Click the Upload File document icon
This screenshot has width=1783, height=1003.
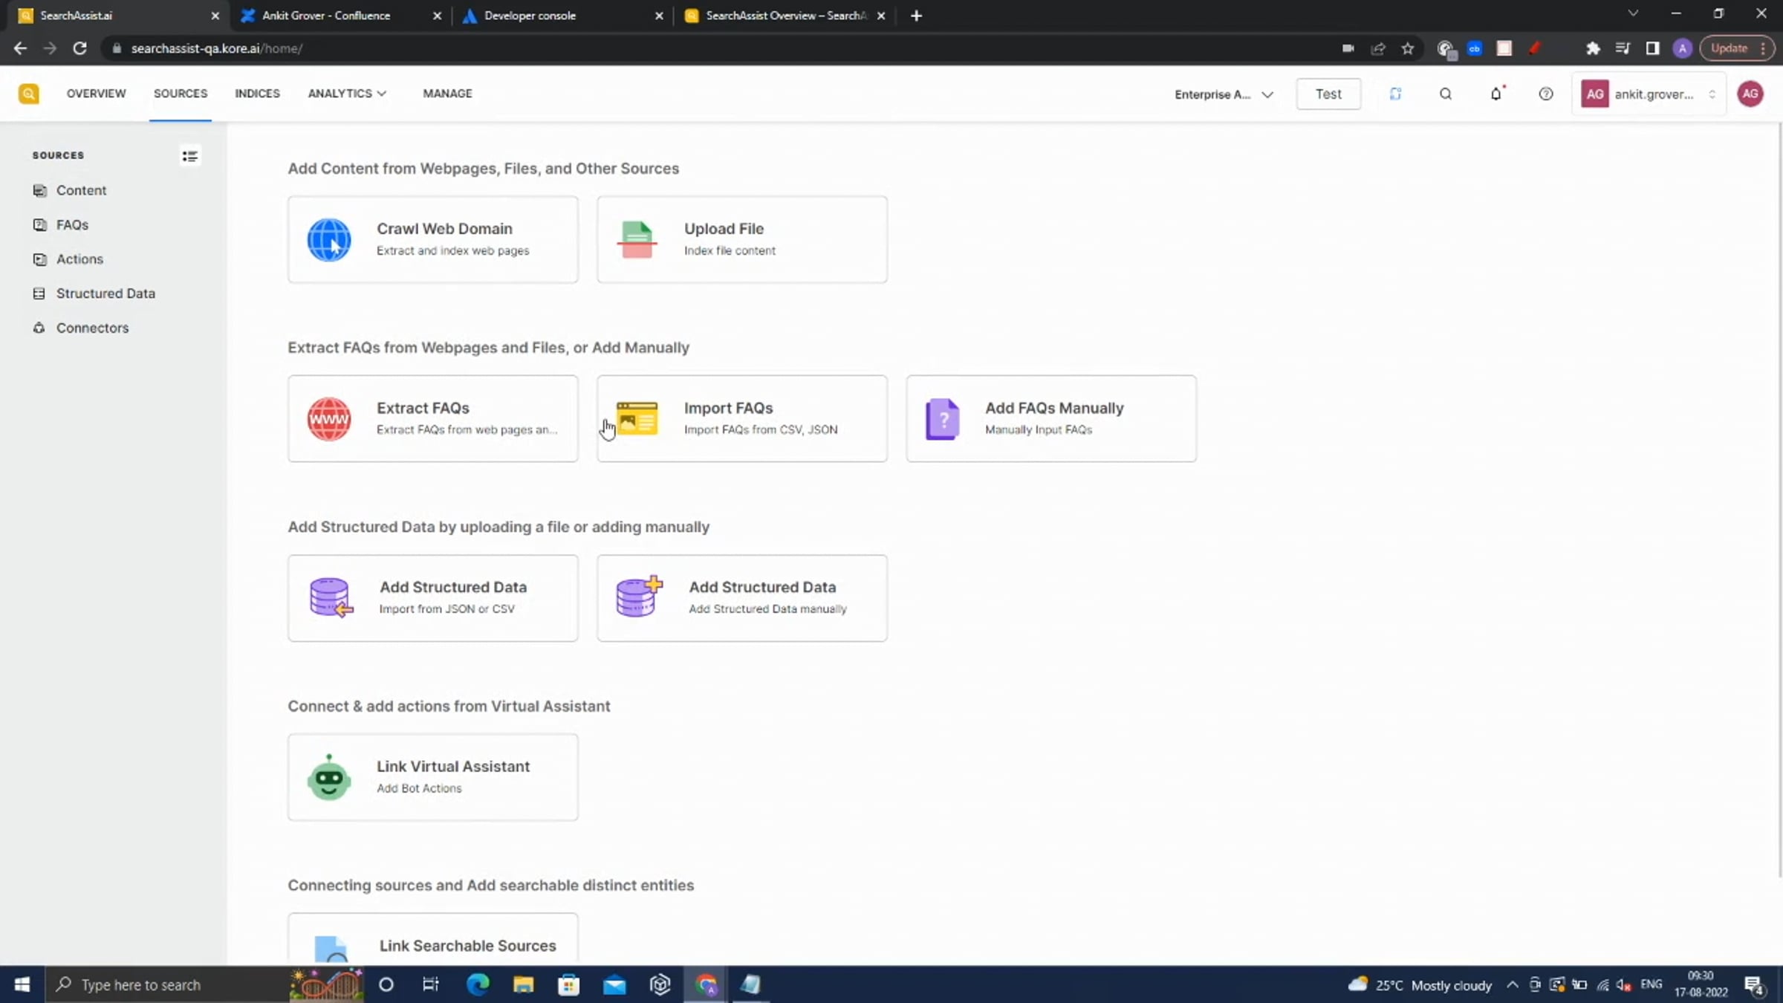pyautogui.click(x=637, y=239)
